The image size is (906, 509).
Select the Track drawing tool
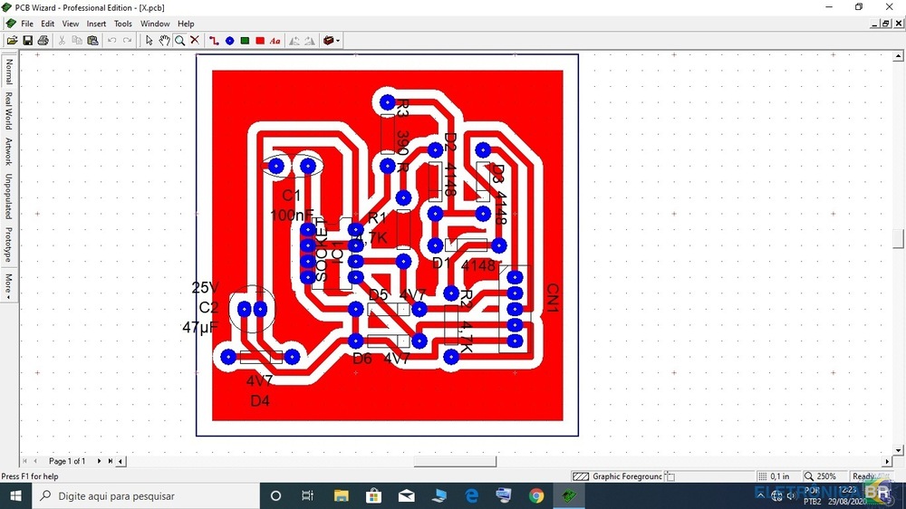[x=214, y=41]
